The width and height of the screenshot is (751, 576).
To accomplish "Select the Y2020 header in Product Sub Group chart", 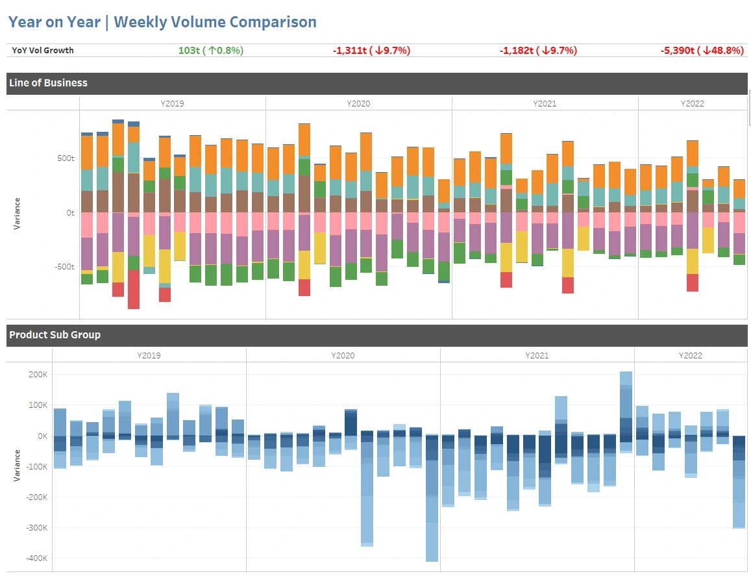I will 343,356.
